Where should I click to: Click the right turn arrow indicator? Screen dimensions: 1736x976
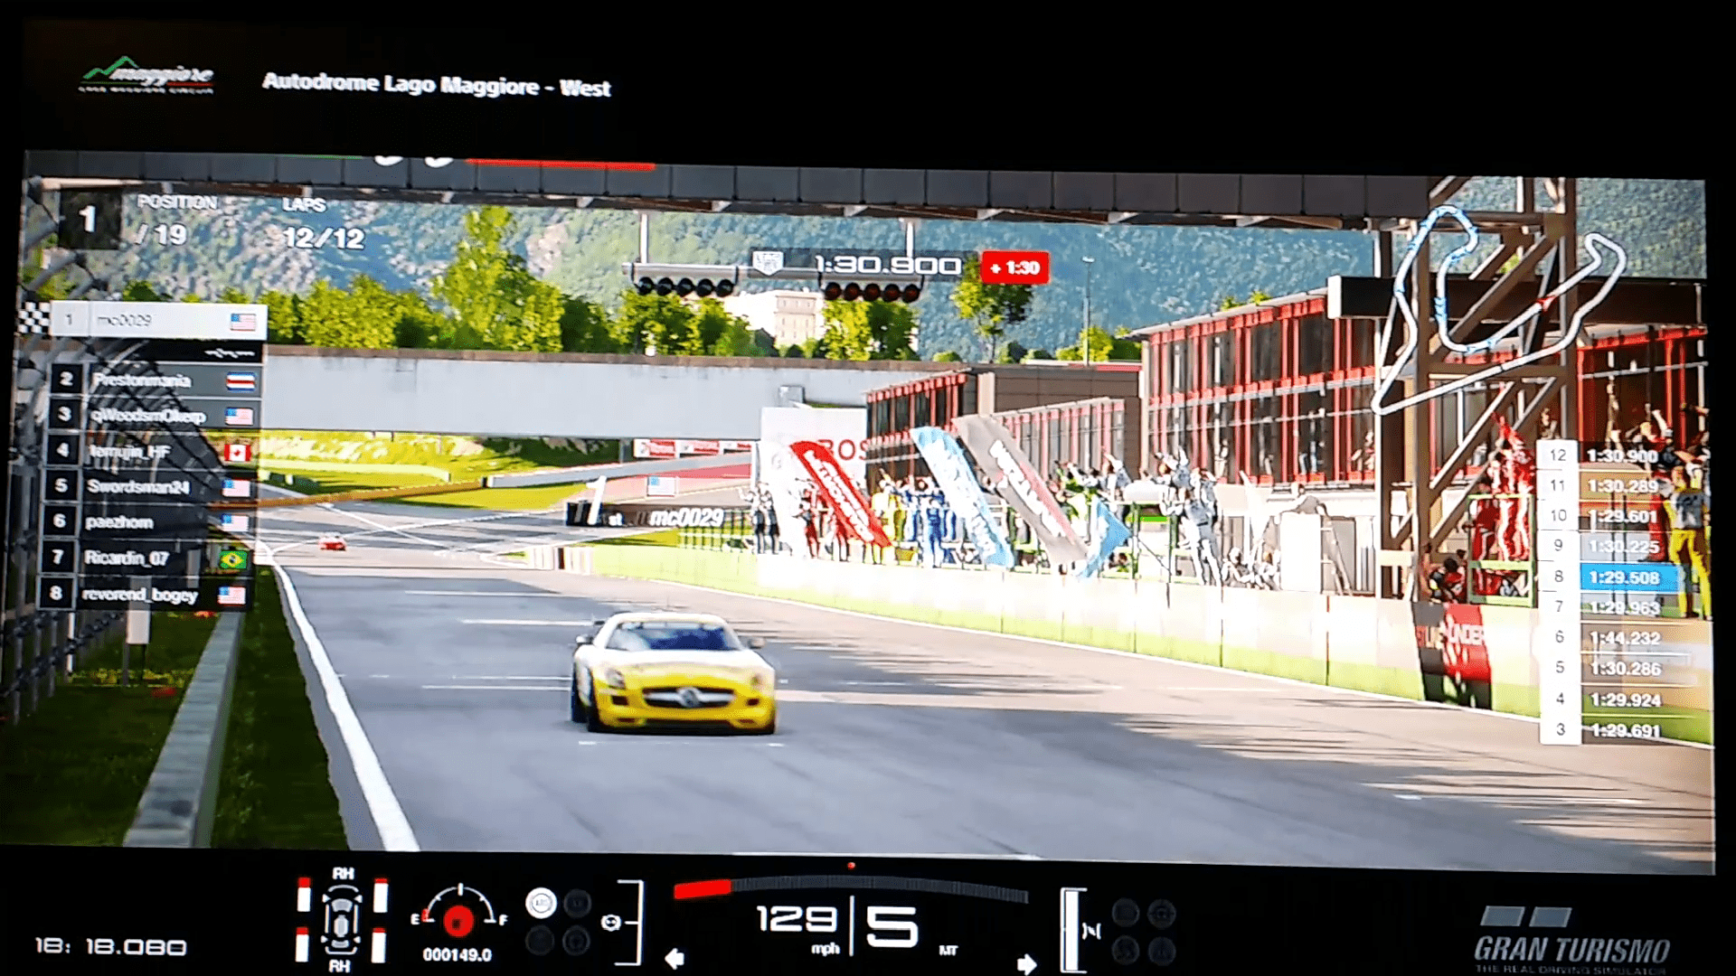(x=1026, y=963)
